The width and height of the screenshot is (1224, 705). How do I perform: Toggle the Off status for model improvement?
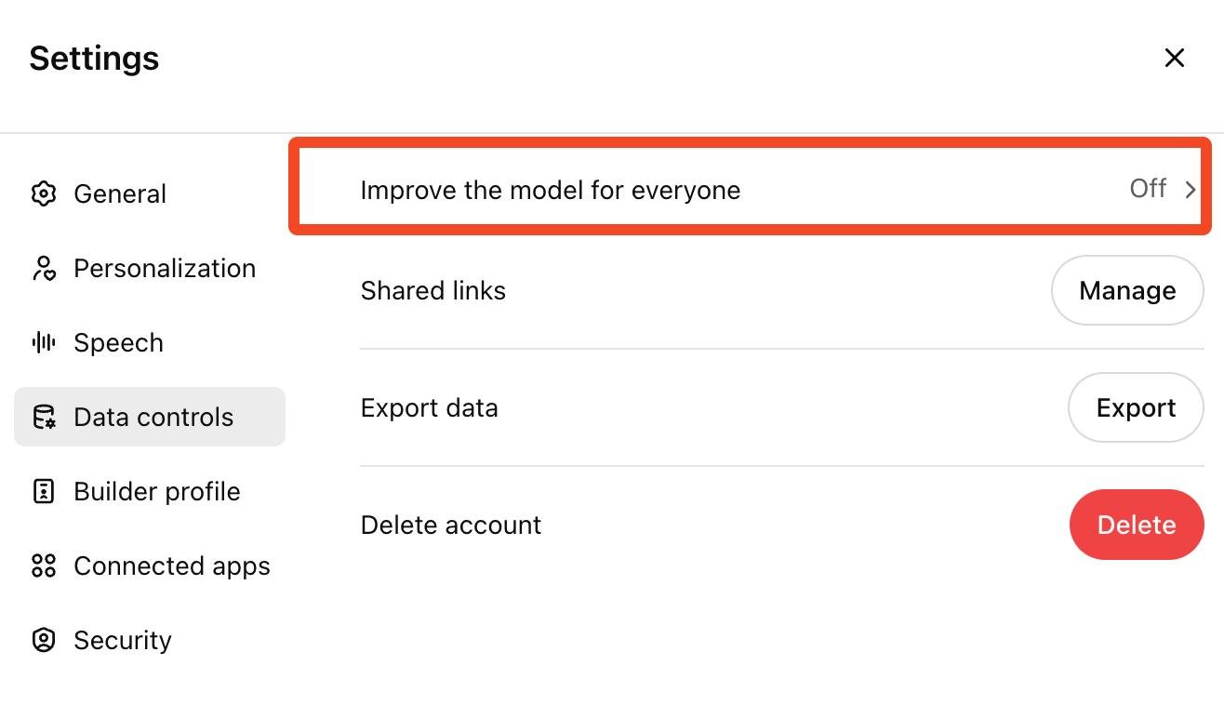click(1148, 189)
